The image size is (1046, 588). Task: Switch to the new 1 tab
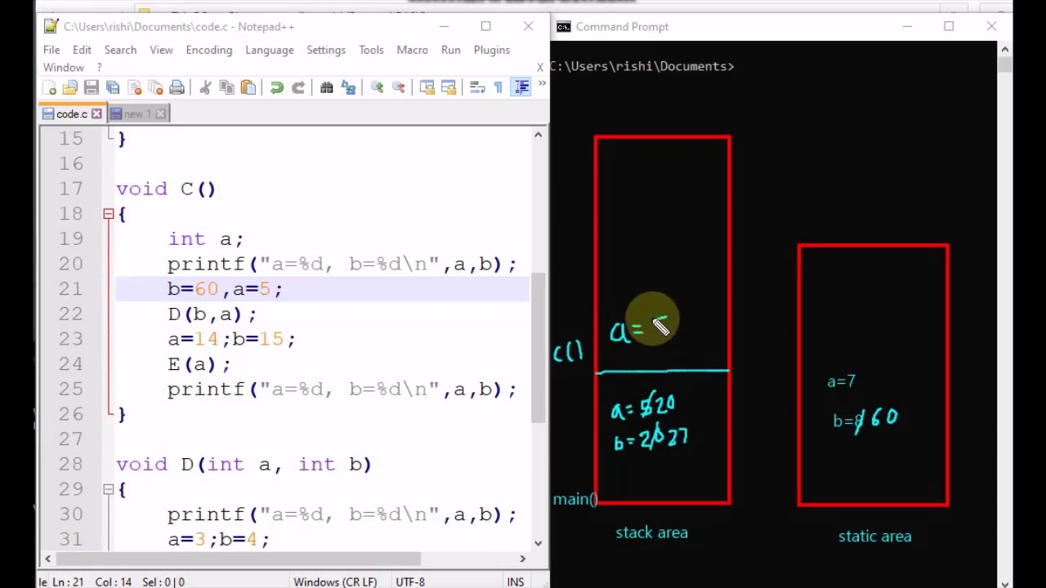[138, 114]
